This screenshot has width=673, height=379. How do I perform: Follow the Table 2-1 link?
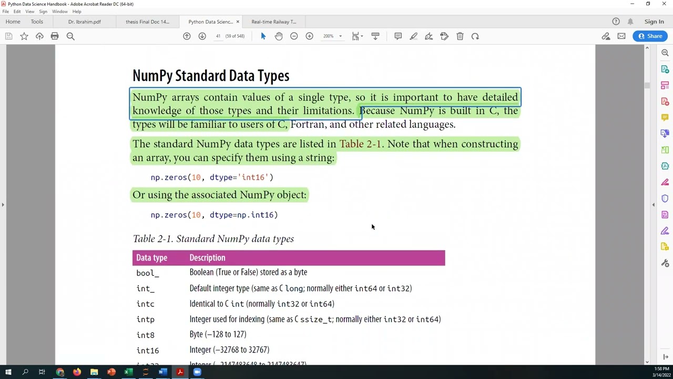360,144
